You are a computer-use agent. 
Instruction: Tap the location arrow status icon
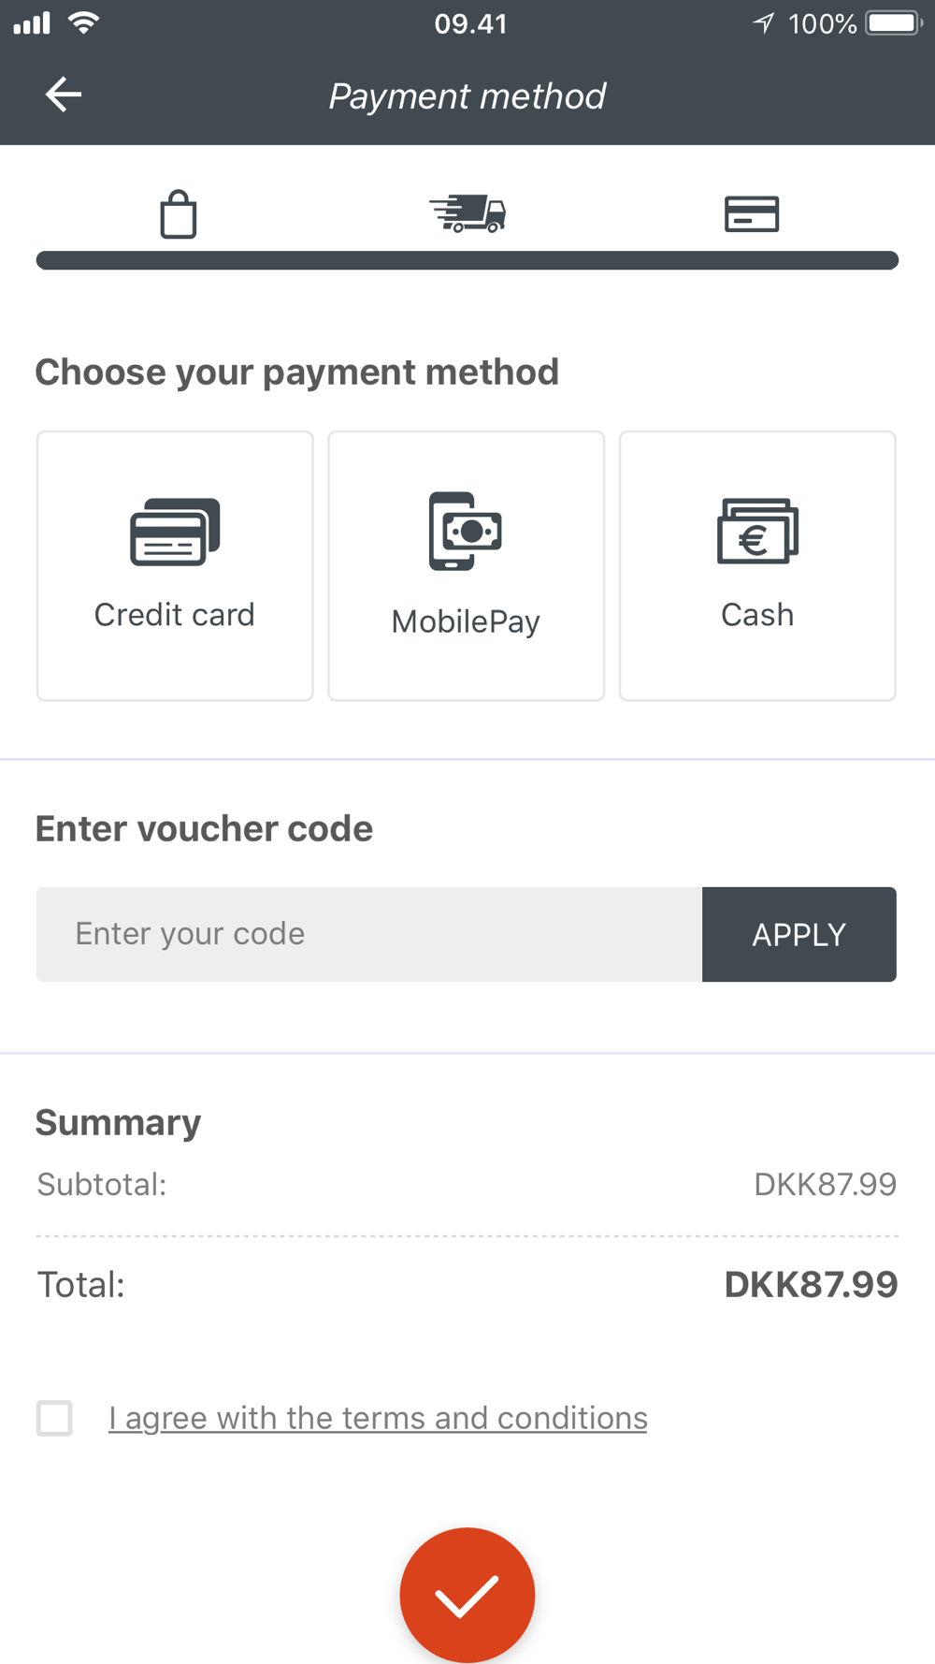coord(764,23)
